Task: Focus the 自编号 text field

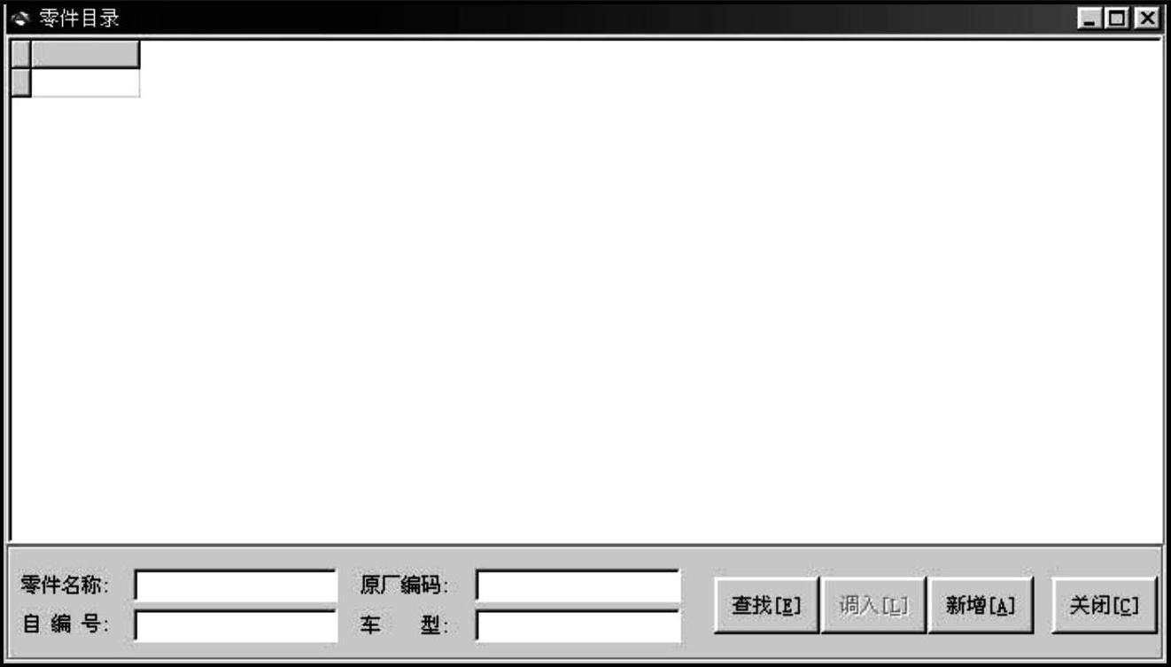Action: [x=236, y=626]
